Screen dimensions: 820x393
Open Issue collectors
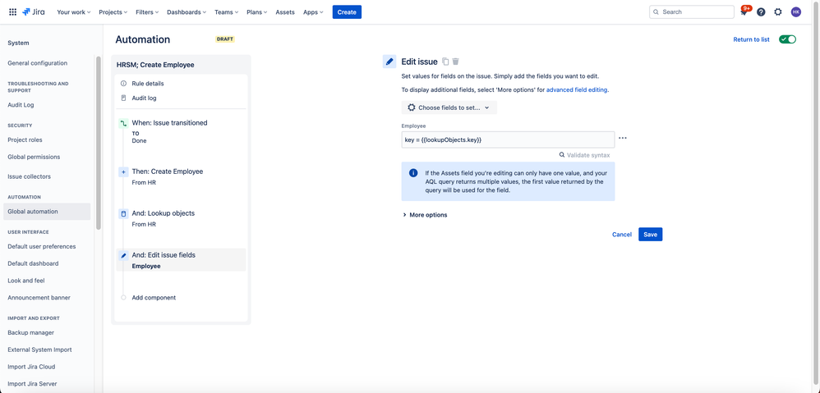pos(30,176)
